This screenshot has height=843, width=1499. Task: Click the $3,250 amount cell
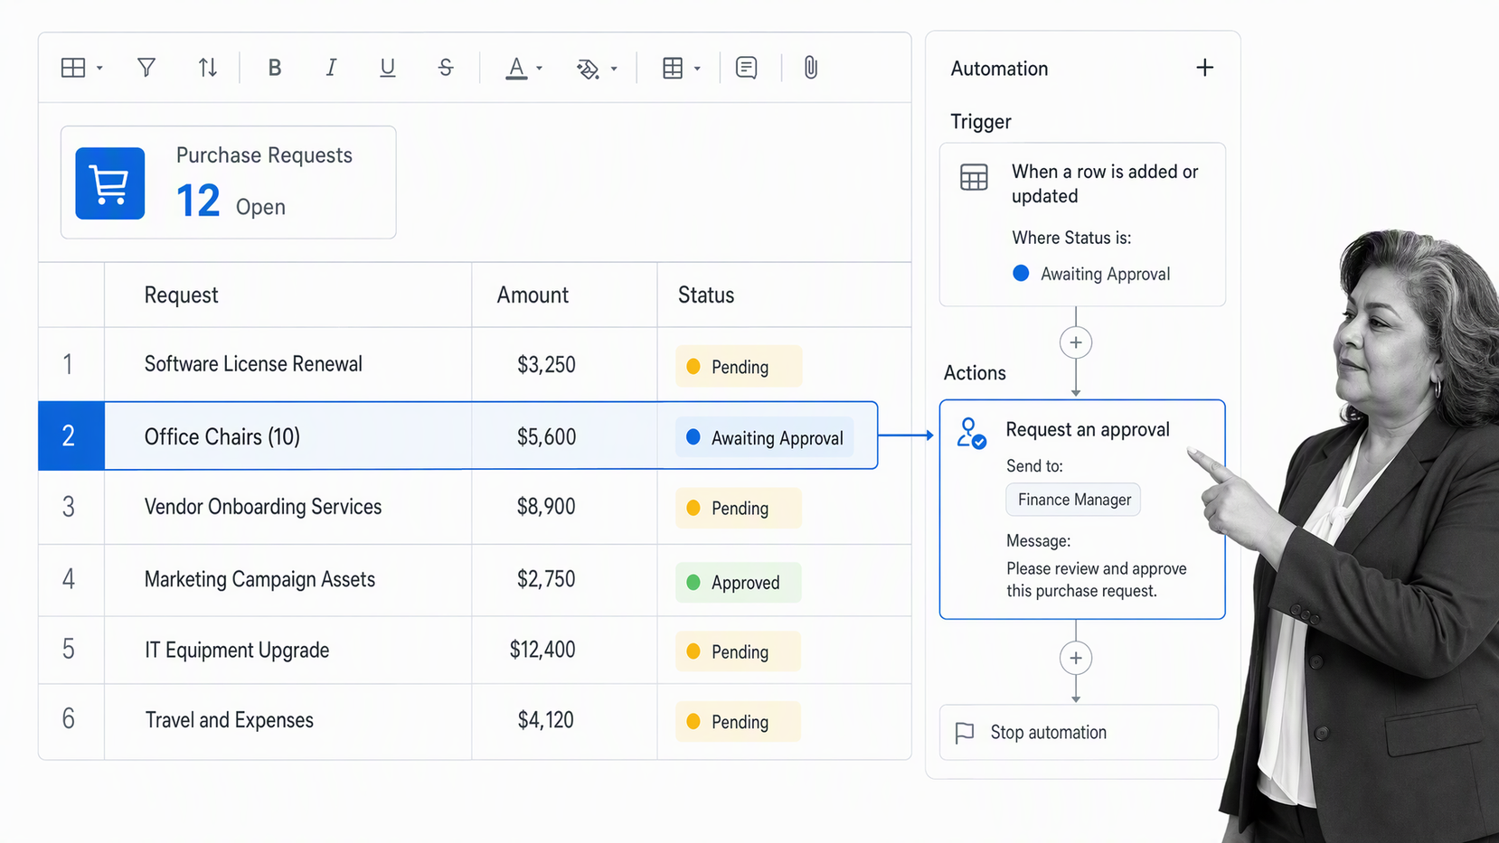point(564,364)
